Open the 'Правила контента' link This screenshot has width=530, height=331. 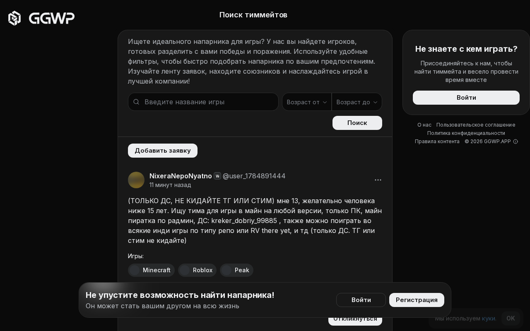coord(437,142)
